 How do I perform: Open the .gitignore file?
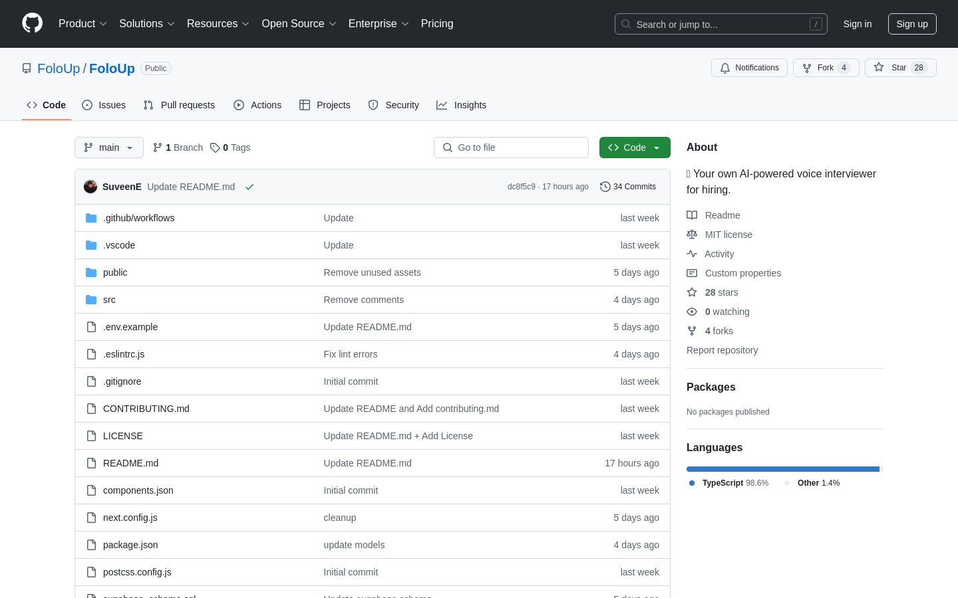coord(122,381)
